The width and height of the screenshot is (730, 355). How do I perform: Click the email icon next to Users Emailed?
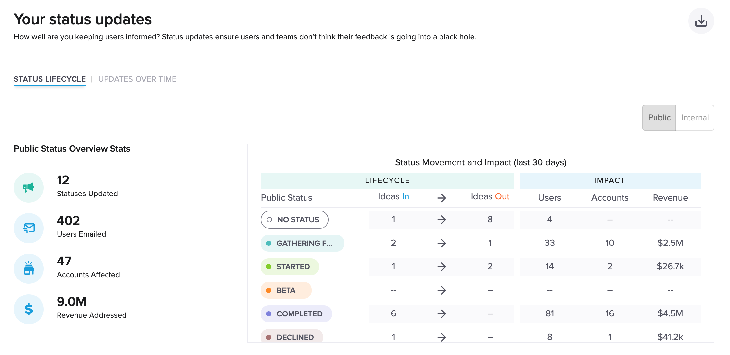click(x=29, y=228)
